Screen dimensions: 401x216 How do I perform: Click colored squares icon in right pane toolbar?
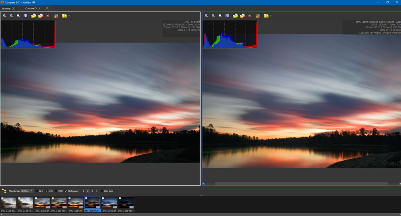(x=258, y=16)
